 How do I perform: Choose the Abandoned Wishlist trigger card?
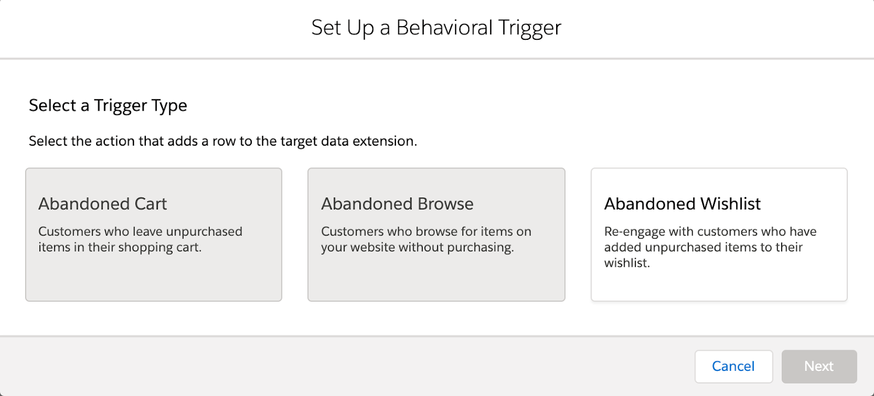coord(719,235)
